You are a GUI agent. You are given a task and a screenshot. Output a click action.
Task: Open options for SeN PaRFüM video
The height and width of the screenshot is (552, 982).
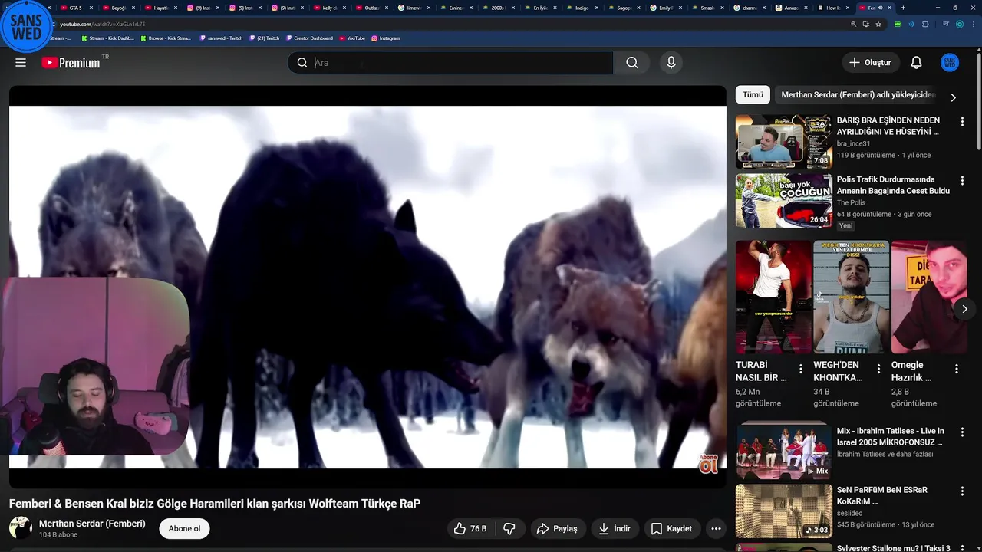pyautogui.click(x=962, y=491)
